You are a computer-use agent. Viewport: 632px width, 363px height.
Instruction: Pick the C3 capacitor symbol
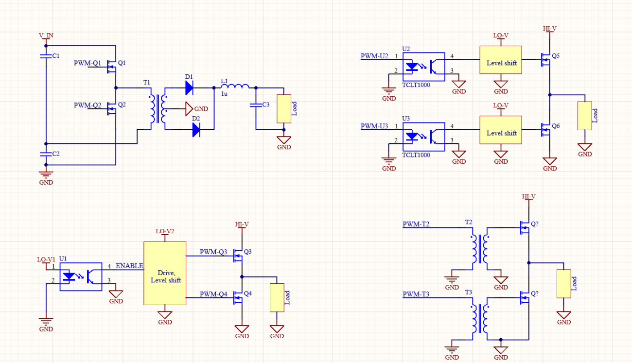coord(256,104)
